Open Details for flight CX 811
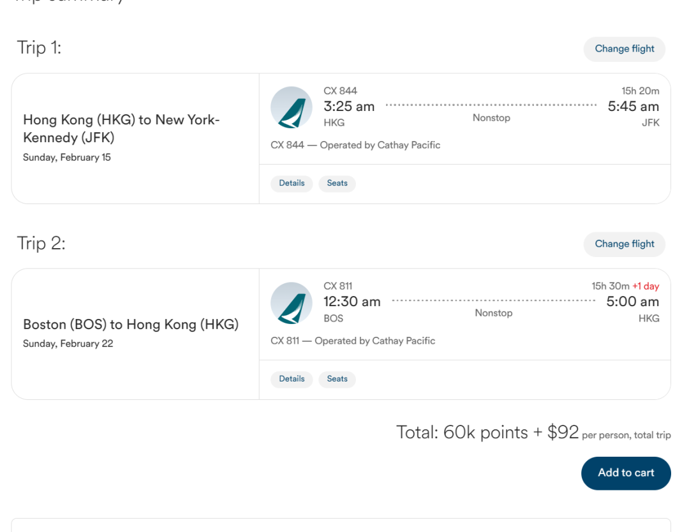This screenshot has width=689, height=532. [x=292, y=380]
